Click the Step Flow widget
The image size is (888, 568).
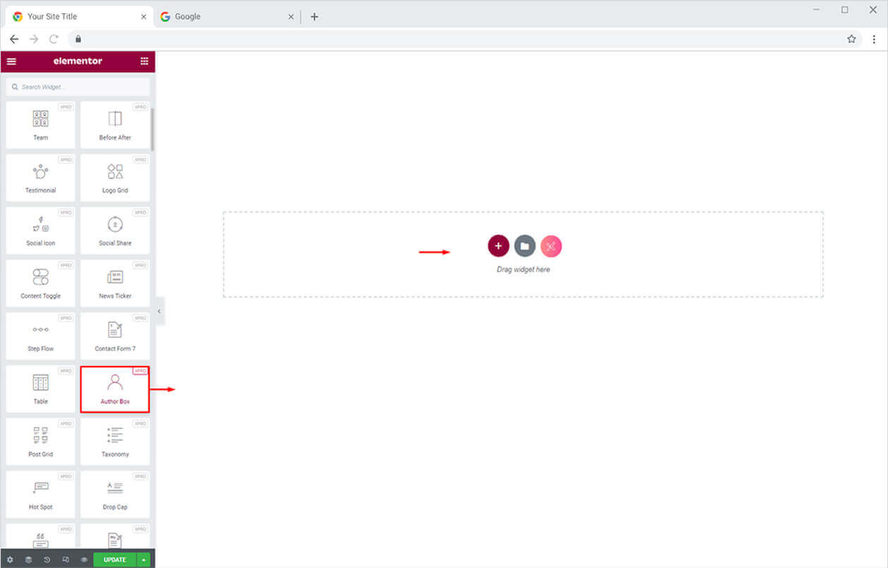[41, 336]
